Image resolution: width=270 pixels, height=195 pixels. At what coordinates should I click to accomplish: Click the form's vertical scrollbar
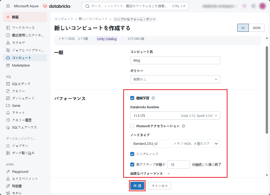tap(267, 90)
